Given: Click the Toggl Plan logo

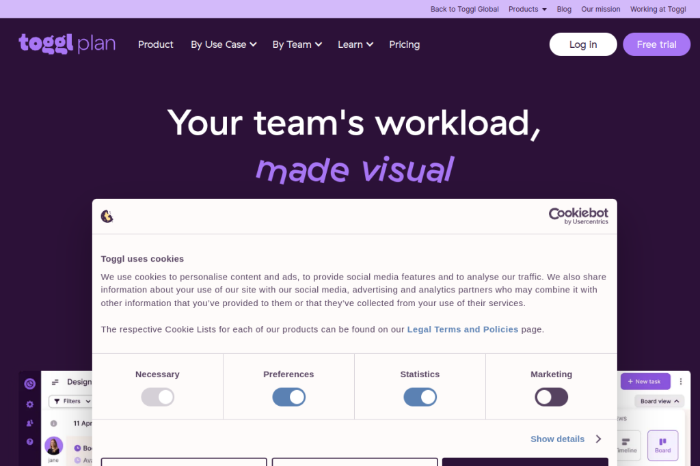Looking at the screenshot, I should click(x=67, y=44).
